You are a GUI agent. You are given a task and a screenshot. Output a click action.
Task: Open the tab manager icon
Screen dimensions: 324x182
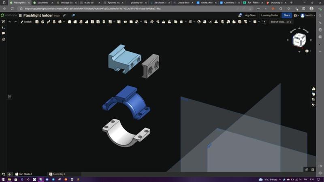coord(3,174)
